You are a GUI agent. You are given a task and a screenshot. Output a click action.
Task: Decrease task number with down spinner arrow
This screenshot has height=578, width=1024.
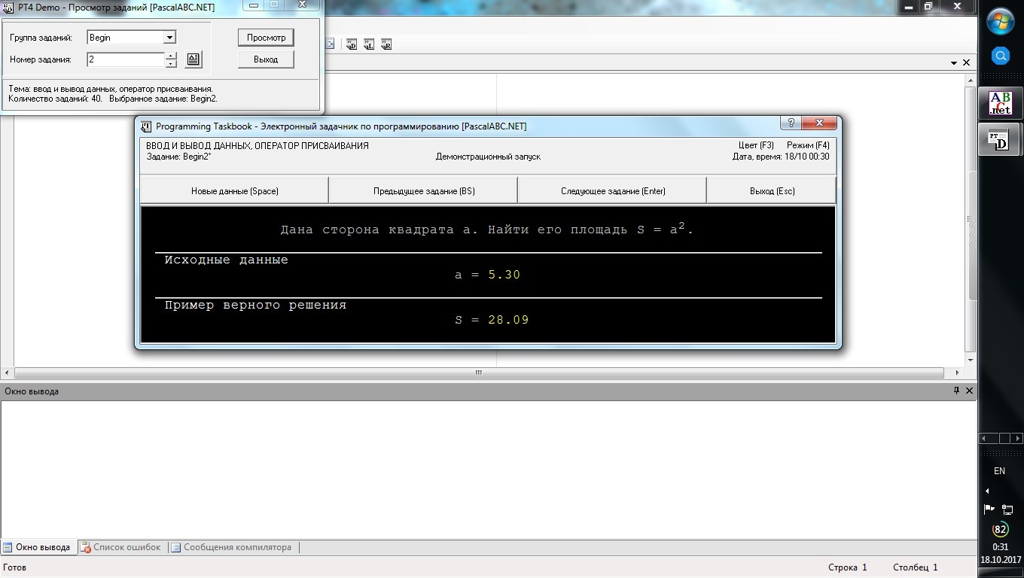click(x=171, y=63)
